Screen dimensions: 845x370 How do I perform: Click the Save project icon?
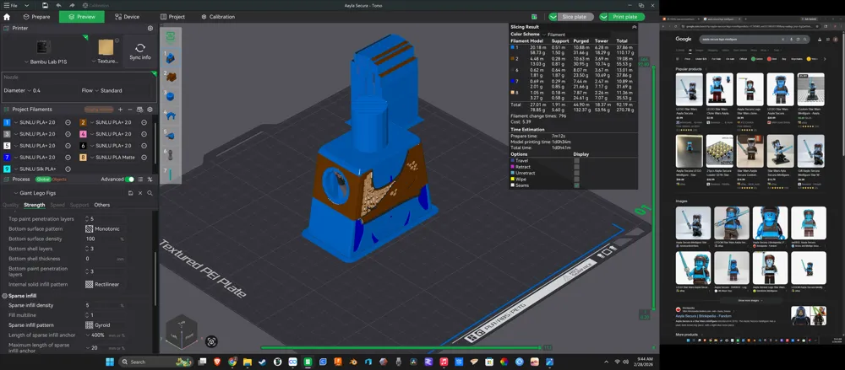point(46,5)
